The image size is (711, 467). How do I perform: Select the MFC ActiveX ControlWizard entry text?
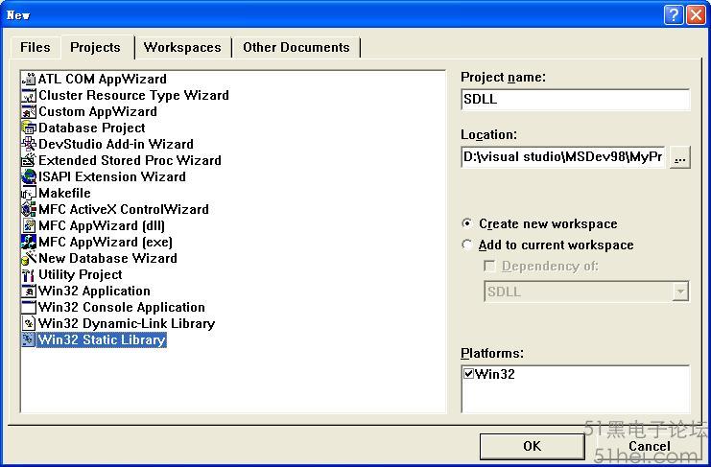[124, 209]
